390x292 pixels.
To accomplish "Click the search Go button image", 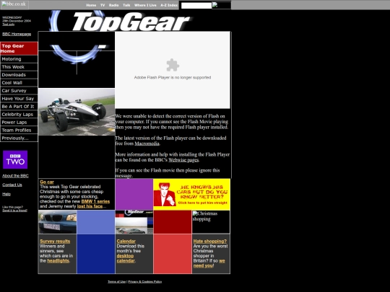I will [222, 5].
